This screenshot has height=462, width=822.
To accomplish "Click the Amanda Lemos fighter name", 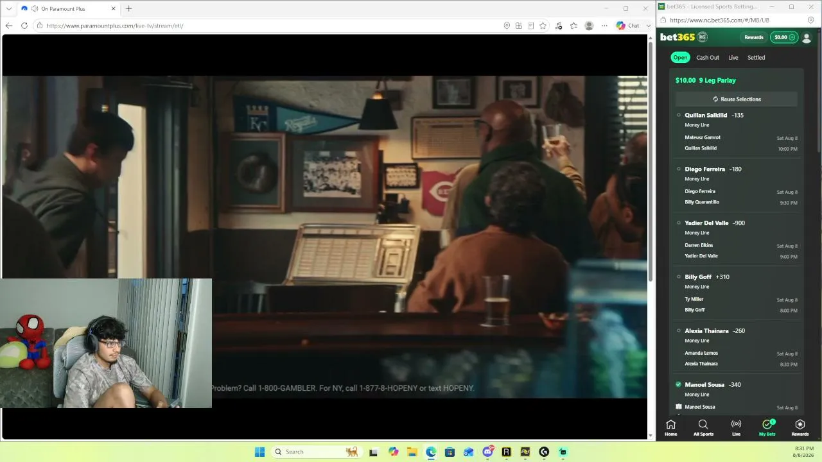I will [x=701, y=353].
